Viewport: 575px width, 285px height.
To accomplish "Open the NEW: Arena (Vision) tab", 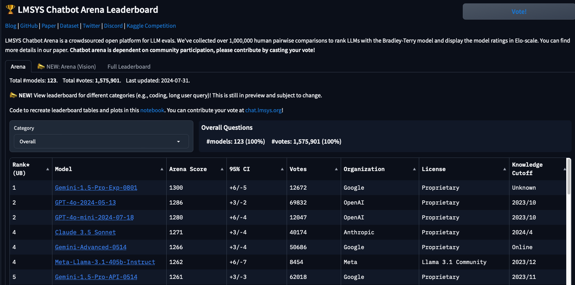I will 67,67.
